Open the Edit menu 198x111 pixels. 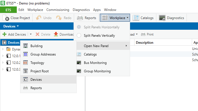(x=21, y=10)
